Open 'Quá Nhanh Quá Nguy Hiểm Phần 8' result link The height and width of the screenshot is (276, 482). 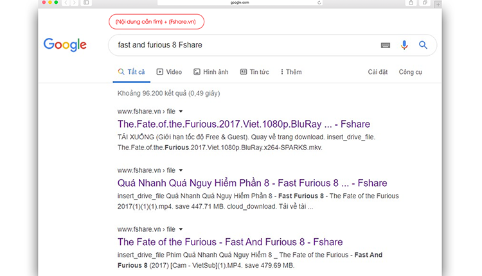[252, 183]
